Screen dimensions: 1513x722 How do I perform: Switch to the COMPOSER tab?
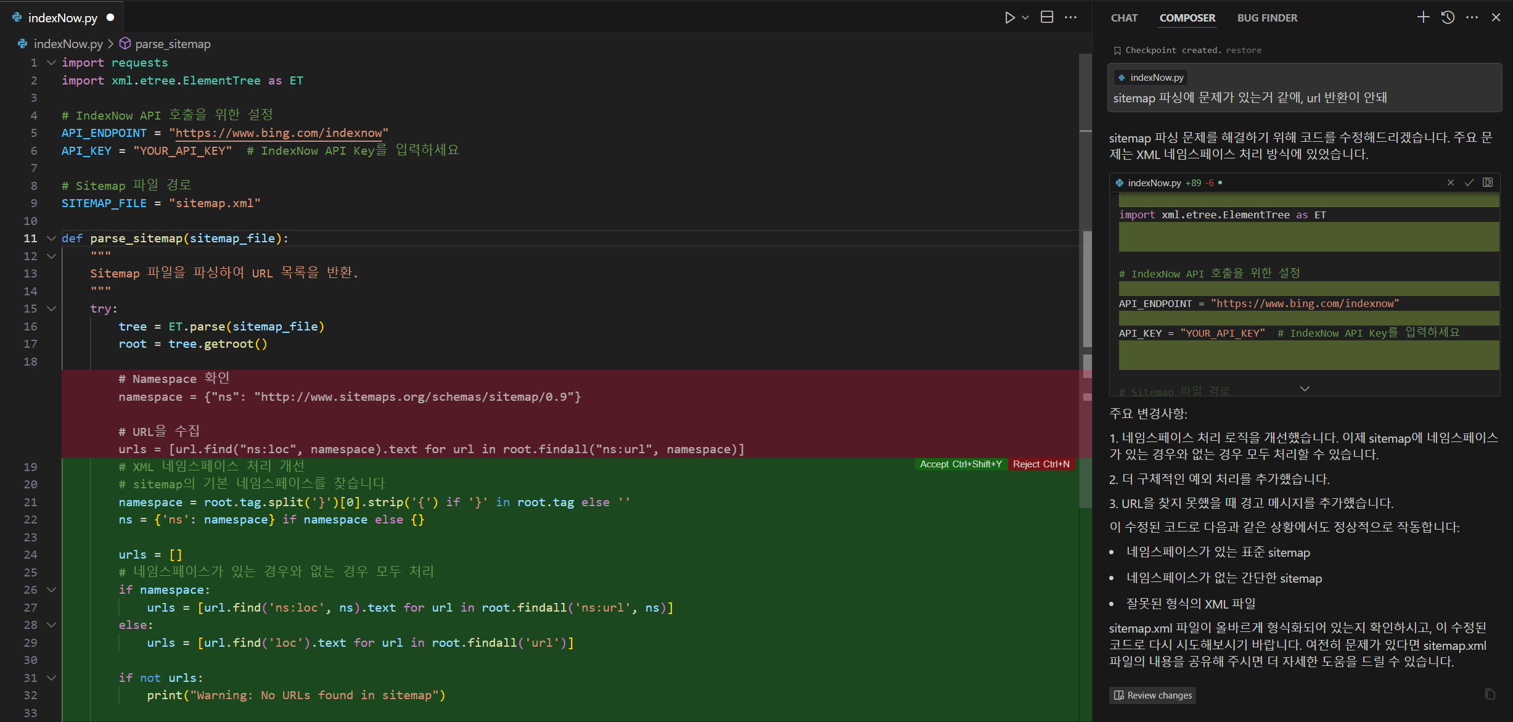(x=1187, y=18)
